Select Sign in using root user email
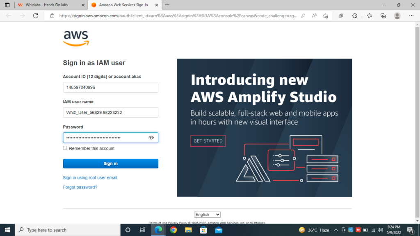Screen dimensions: 420x236 (90, 177)
